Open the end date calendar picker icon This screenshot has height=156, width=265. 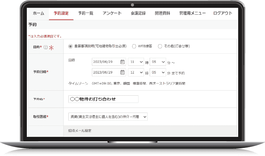coord(122,72)
